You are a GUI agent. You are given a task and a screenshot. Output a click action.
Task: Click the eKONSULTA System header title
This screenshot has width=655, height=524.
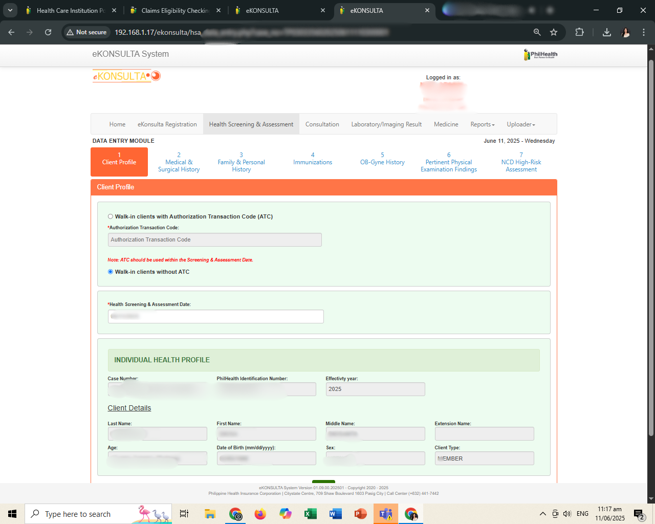(x=130, y=54)
